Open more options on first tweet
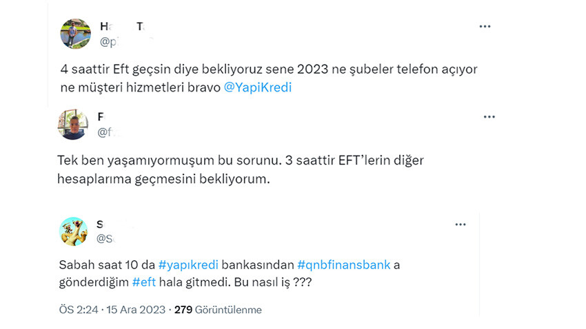Screen dimensions: 586x329 [x=485, y=26]
